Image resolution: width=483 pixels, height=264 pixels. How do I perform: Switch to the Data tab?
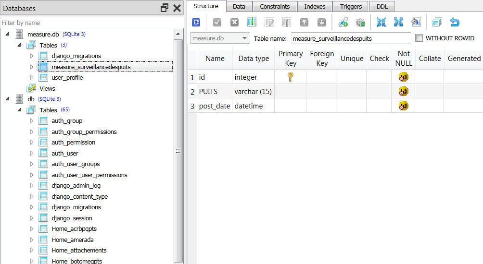(239, 6)
